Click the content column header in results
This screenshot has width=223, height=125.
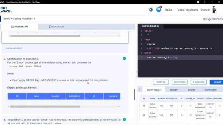[x=200, y=98]
